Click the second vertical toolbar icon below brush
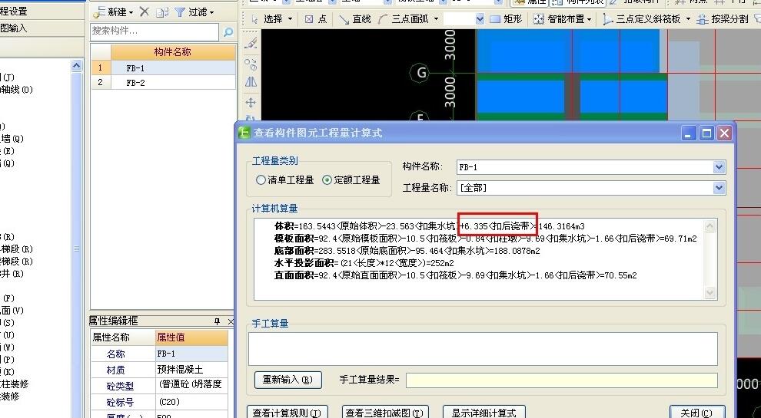Screen dimensions: 761x418 pos(251,64)
